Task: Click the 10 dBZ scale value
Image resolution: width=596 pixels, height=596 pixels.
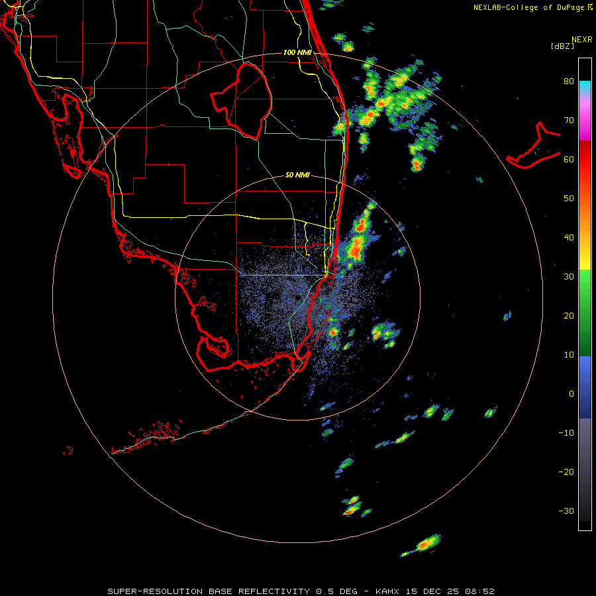Action: pyautogui.click(x=569, y=355)
